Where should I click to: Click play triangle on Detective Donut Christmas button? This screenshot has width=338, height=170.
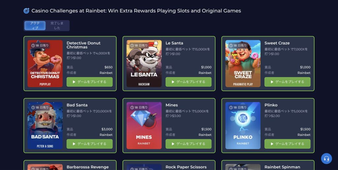coord(74,82)
